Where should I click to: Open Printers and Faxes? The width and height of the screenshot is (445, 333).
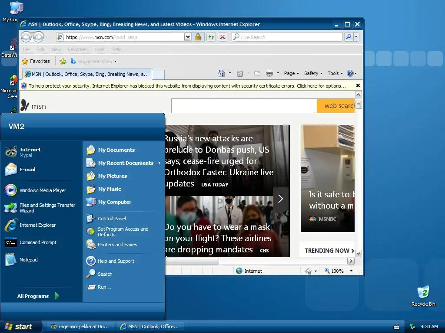[x=123, y=245]
